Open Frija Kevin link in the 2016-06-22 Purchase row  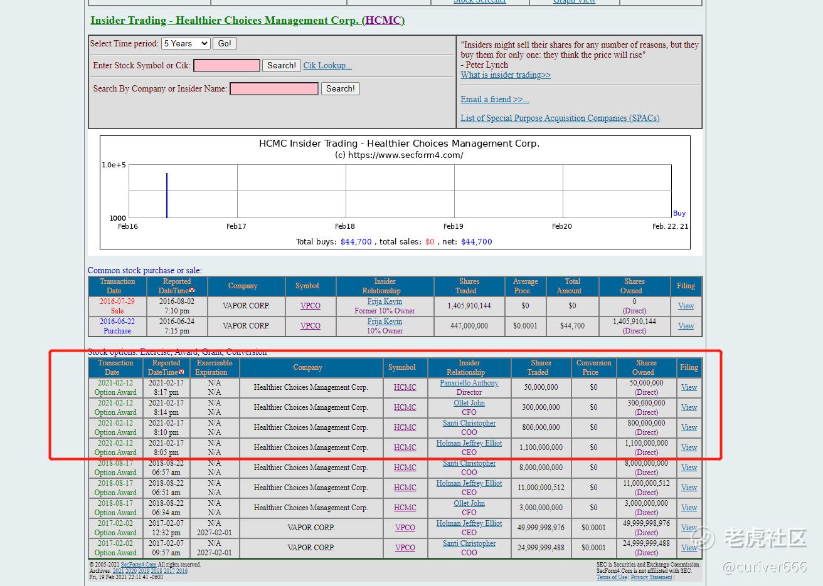tap(385, 322)
